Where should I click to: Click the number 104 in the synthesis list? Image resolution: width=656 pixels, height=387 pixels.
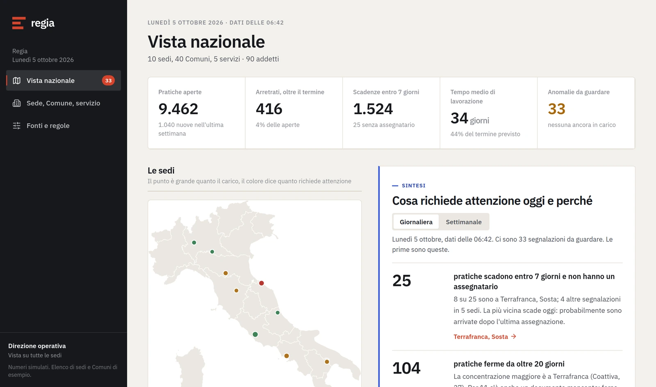406,368
